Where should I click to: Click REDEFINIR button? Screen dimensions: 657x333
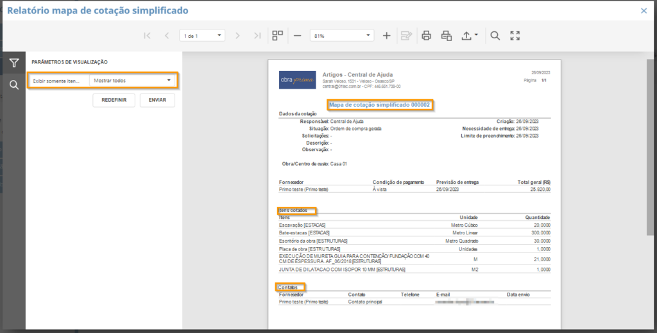114,100
